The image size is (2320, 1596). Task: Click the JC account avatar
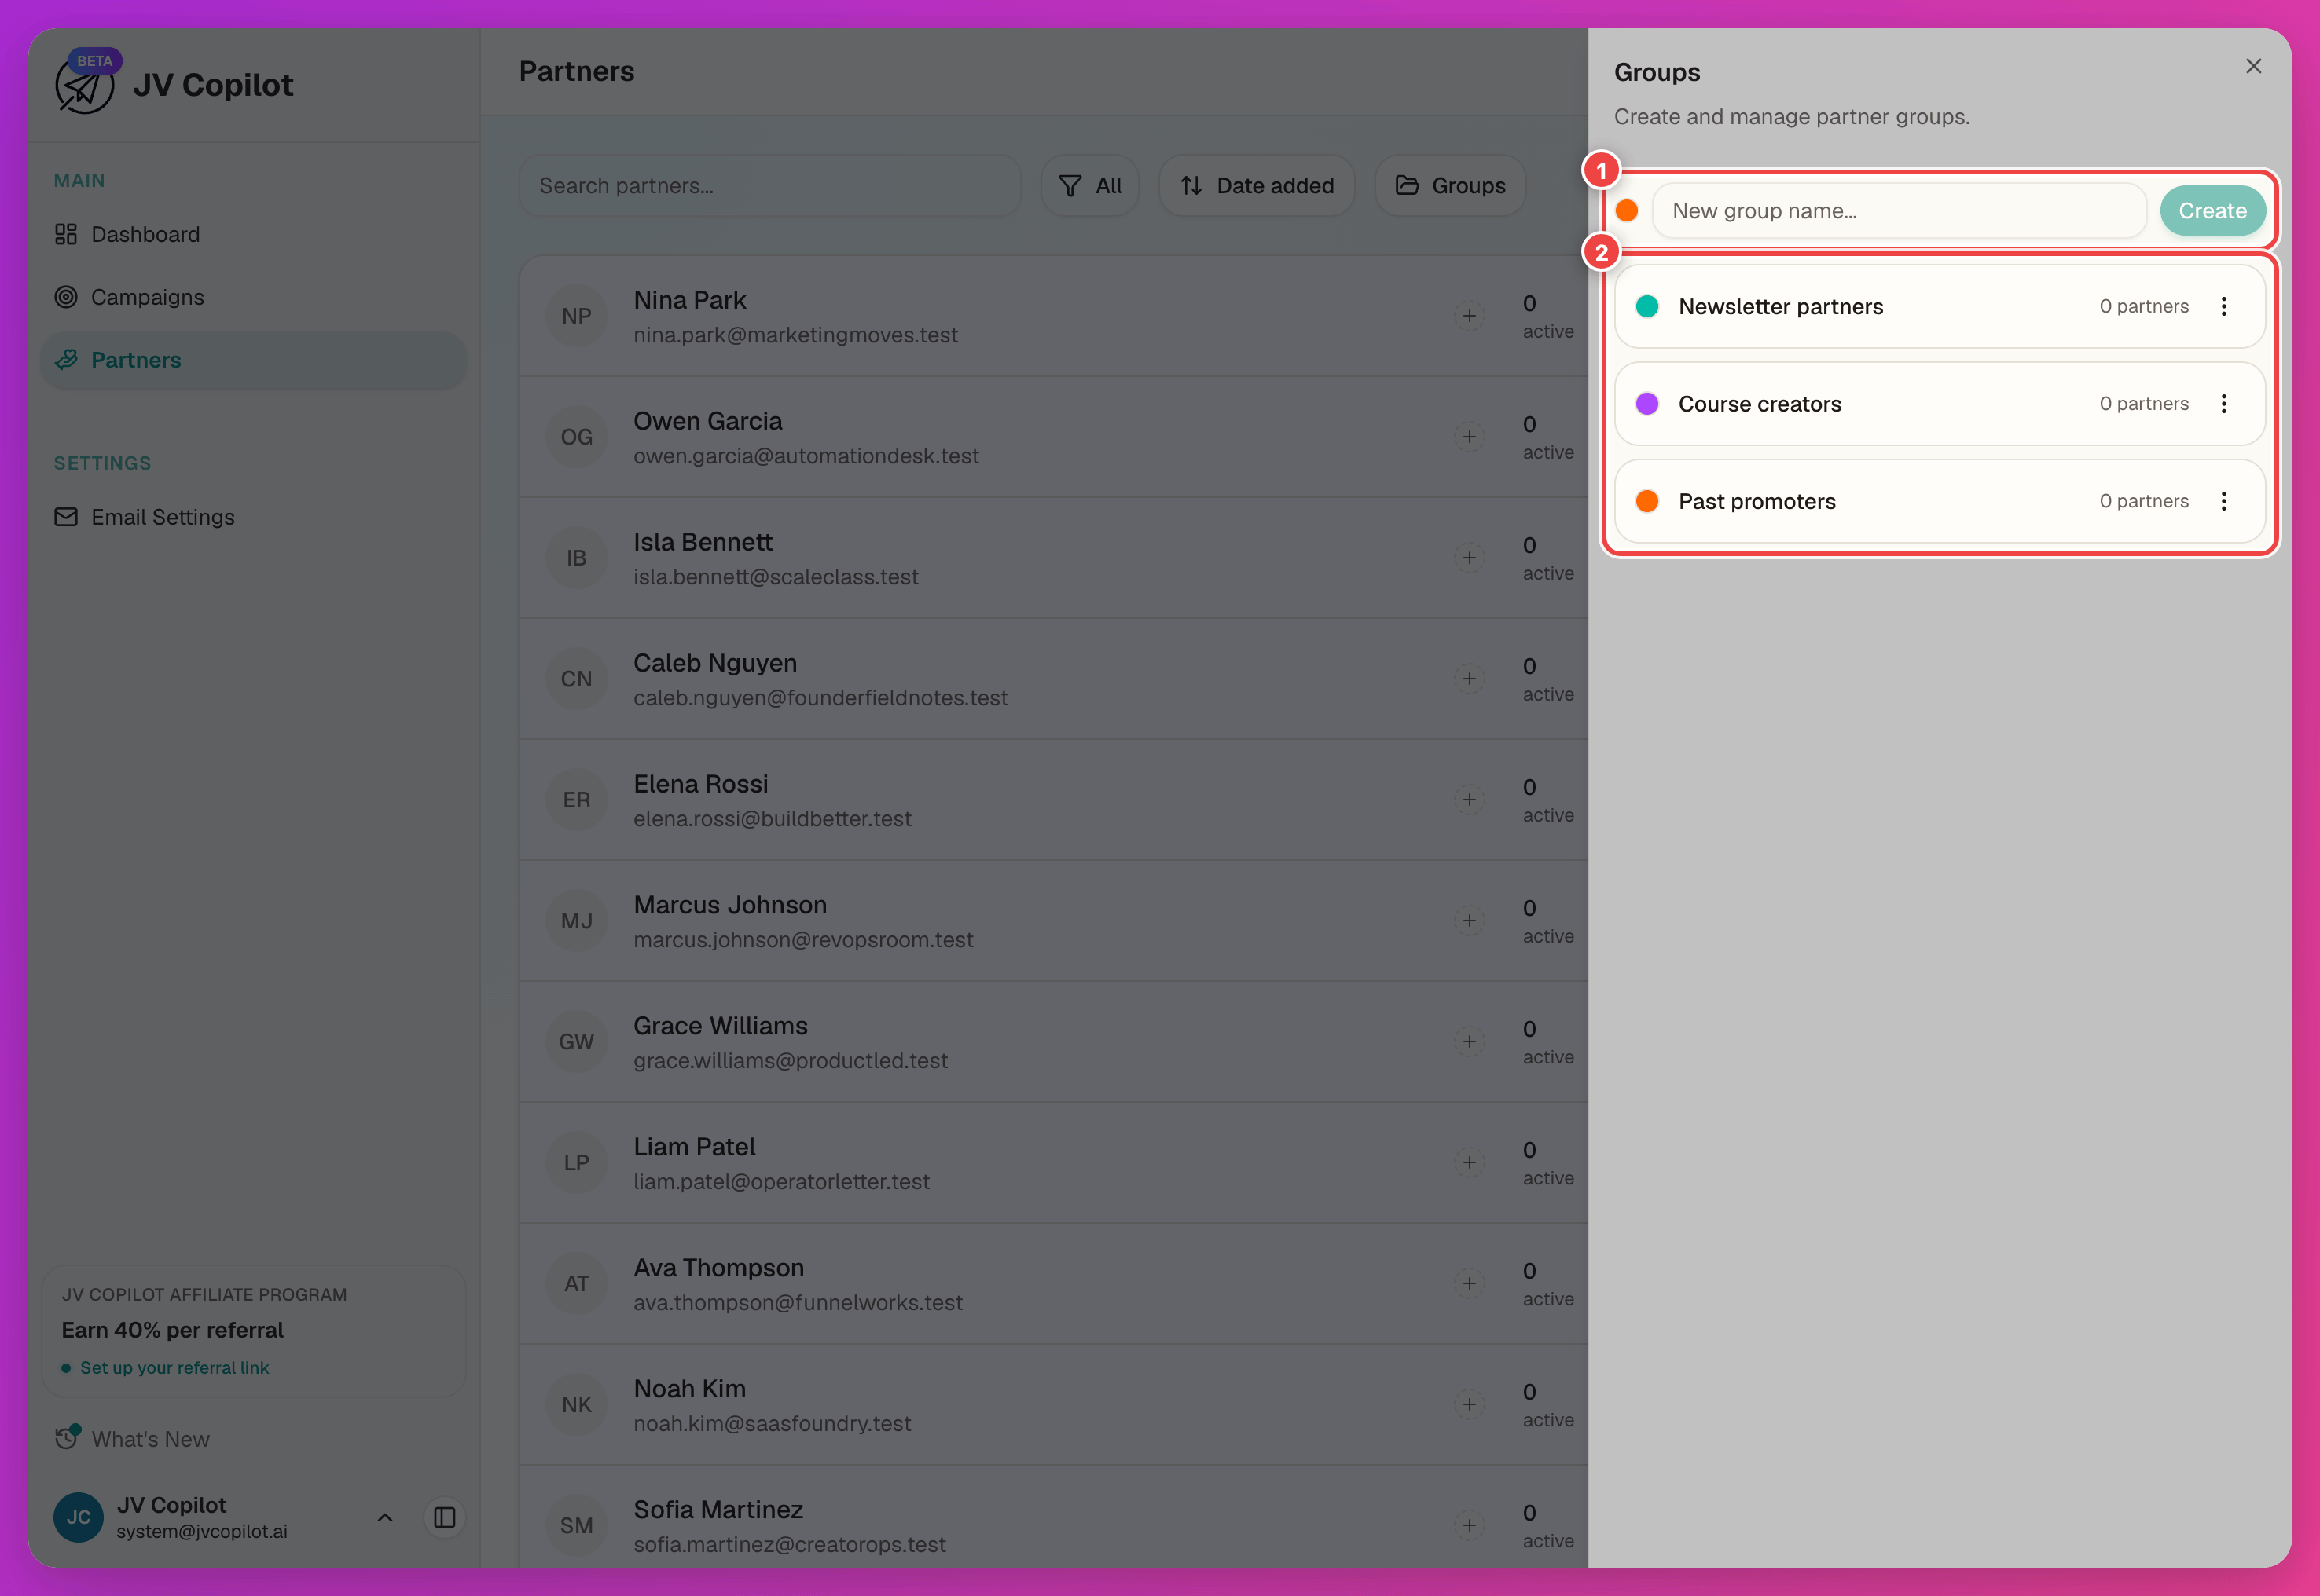tap(78, 1517)
